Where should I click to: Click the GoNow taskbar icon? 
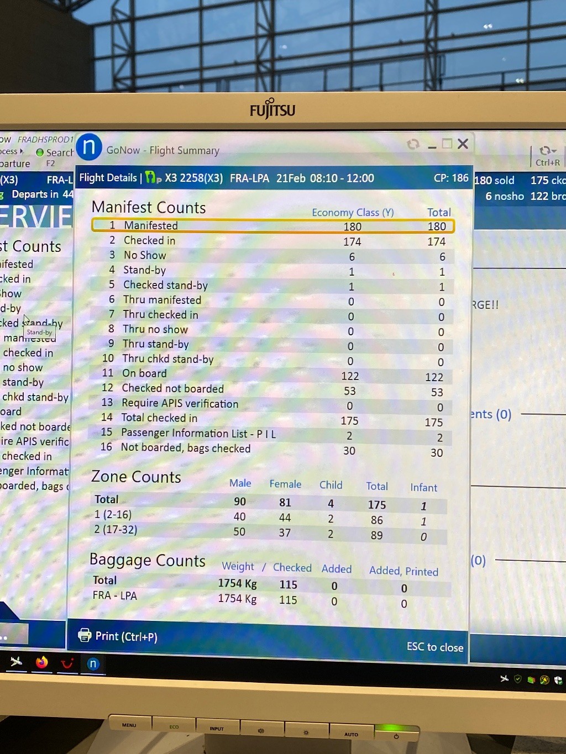93,664
